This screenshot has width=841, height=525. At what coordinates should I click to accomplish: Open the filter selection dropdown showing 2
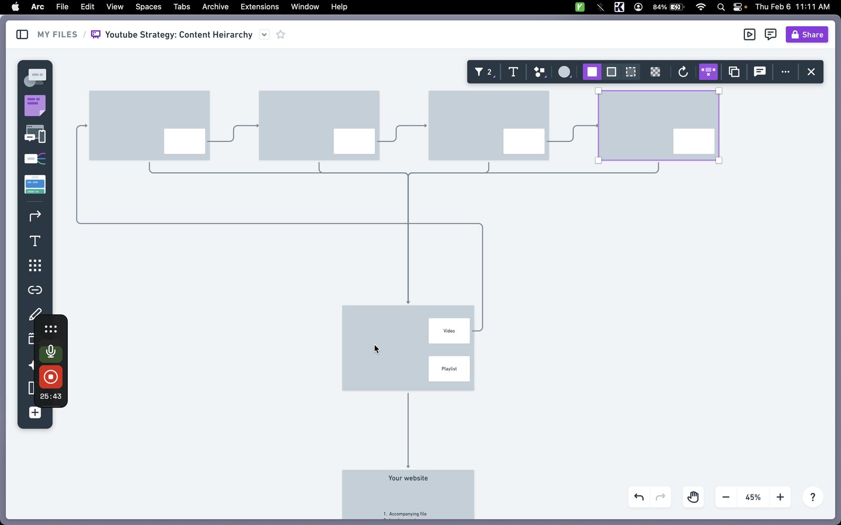click(x=484, y=72)
